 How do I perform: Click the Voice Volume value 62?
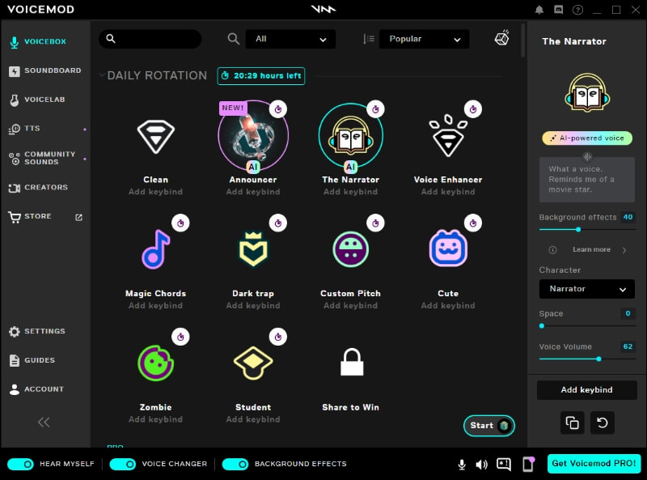(628, 346)
